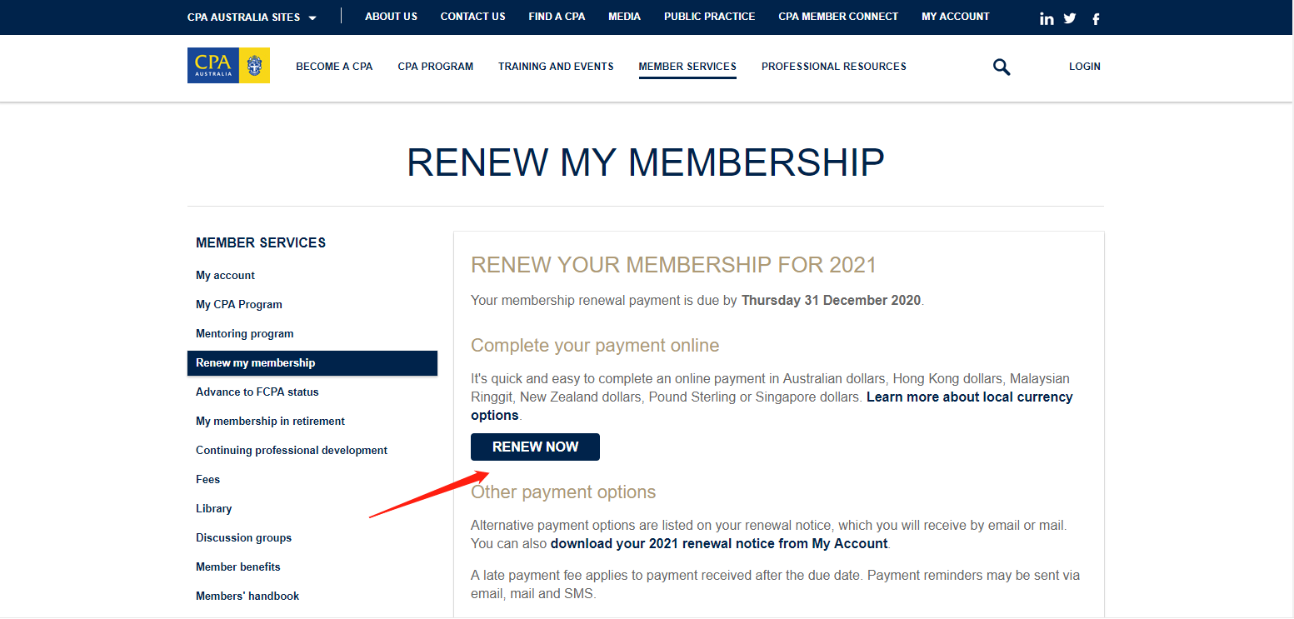Open Advance to FCPA status page
The image size is (1294, 619).
click(x=257, y=392)
